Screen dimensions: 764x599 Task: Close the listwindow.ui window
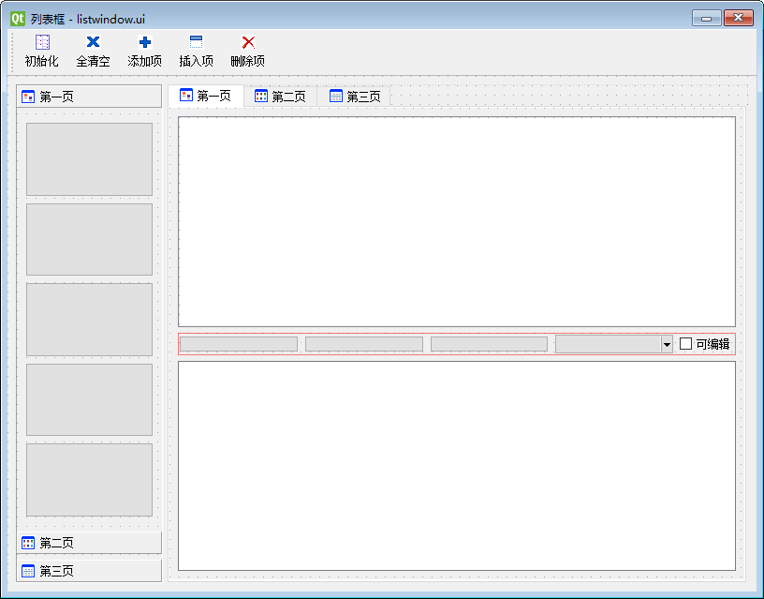738,18
